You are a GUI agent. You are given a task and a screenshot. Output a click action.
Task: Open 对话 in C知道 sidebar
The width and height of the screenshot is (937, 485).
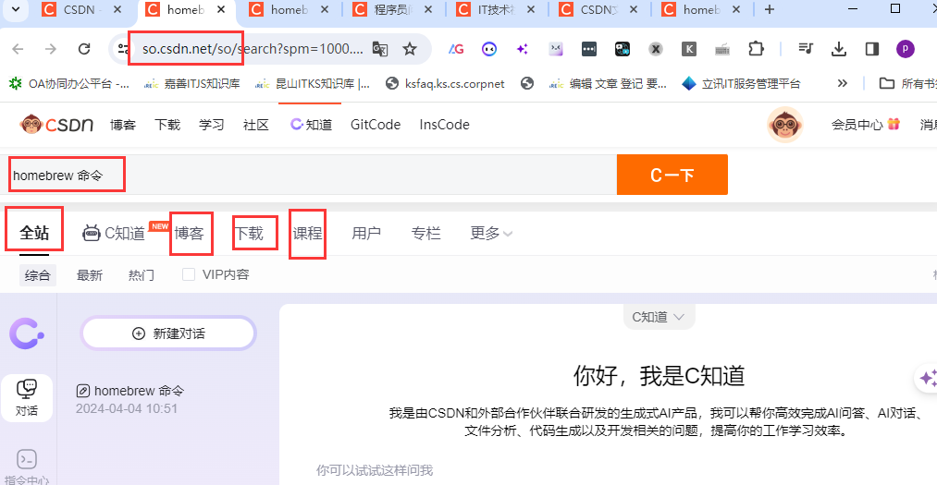(27, 398)
